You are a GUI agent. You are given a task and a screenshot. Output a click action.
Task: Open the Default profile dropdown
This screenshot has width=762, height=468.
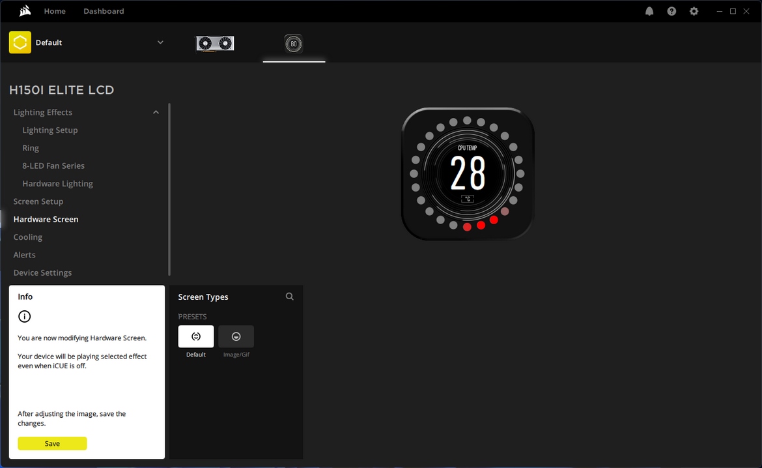point(160,42)
